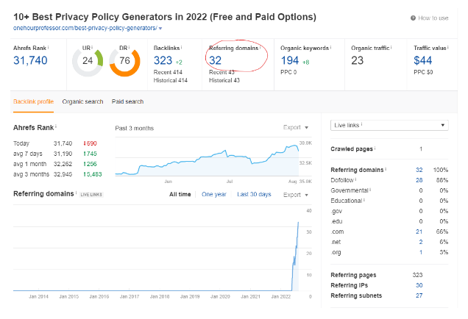Open Export dropdown for Referring domains chart
The height and width of the screenshot is (319, 468).
[296, 195]
